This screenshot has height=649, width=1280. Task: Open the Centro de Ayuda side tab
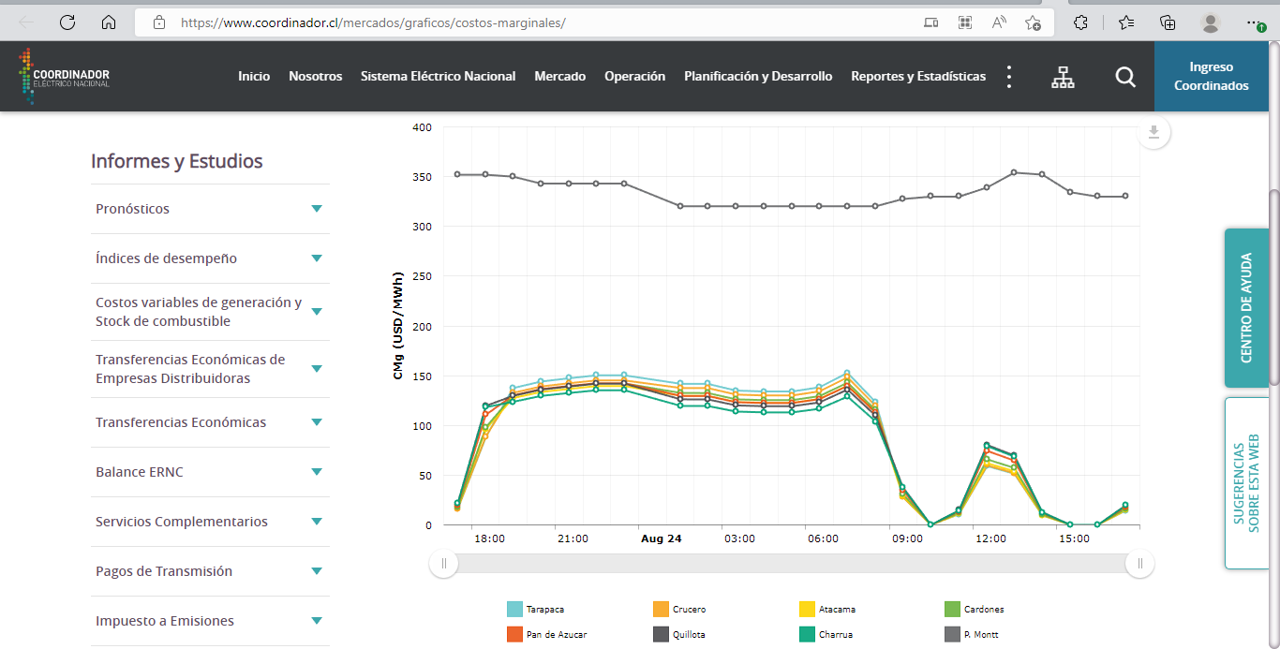click(1246, 307)
